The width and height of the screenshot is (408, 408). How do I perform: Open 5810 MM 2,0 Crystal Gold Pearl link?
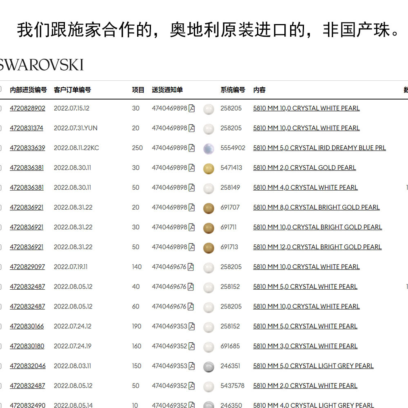click(304, 168)
